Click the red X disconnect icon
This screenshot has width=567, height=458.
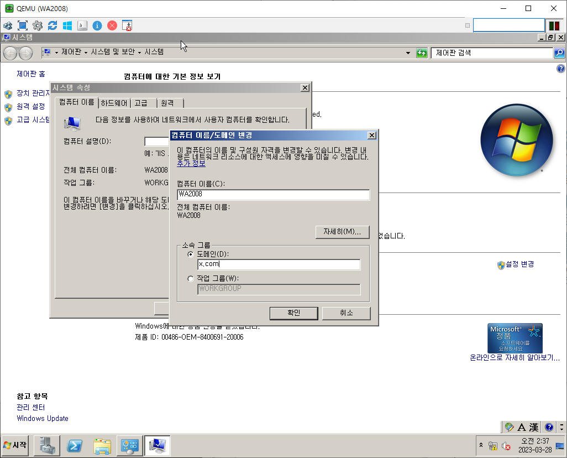coord(112,25)
